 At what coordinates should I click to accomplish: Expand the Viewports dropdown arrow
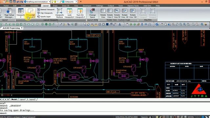click(21, 17)
